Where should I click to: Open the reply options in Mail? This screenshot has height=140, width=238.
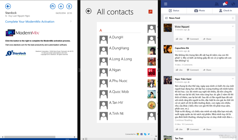click(x=53, y=6)
